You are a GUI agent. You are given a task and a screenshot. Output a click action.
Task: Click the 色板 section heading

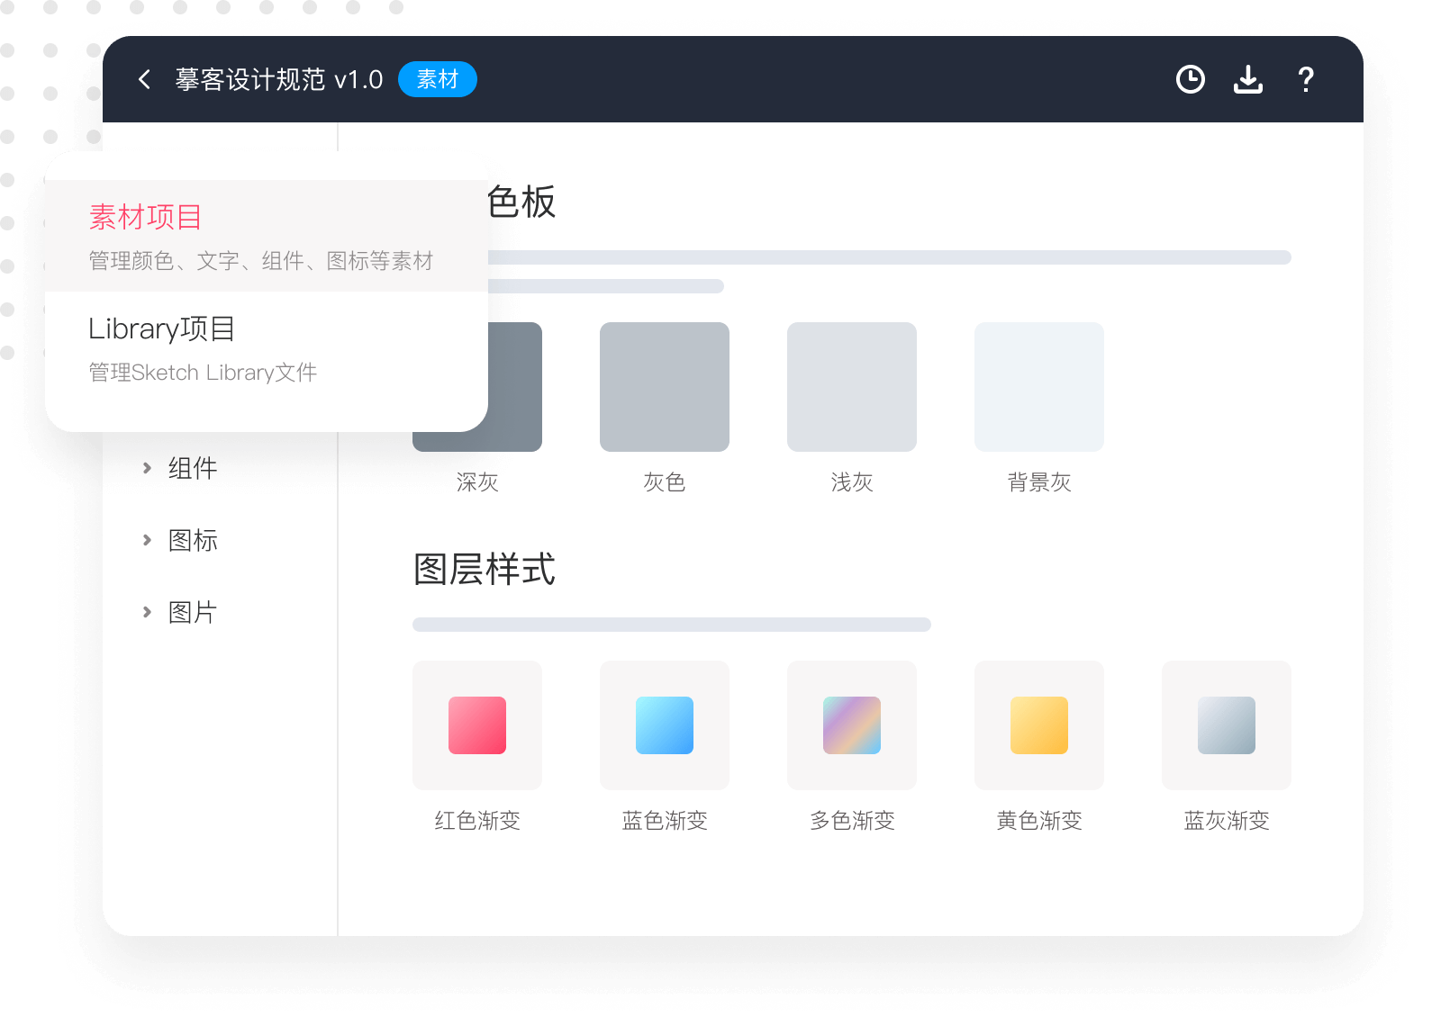(521, 202)
